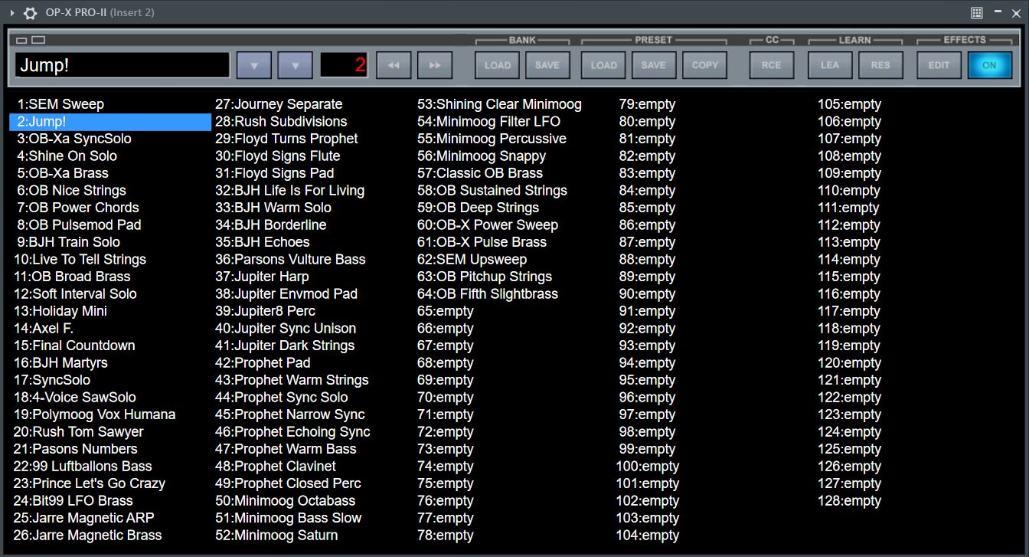Image resolution: width=1029 pixels, height=557 pixels.
Task: Click the PRESET COPY button
Action: click(705, 65)
